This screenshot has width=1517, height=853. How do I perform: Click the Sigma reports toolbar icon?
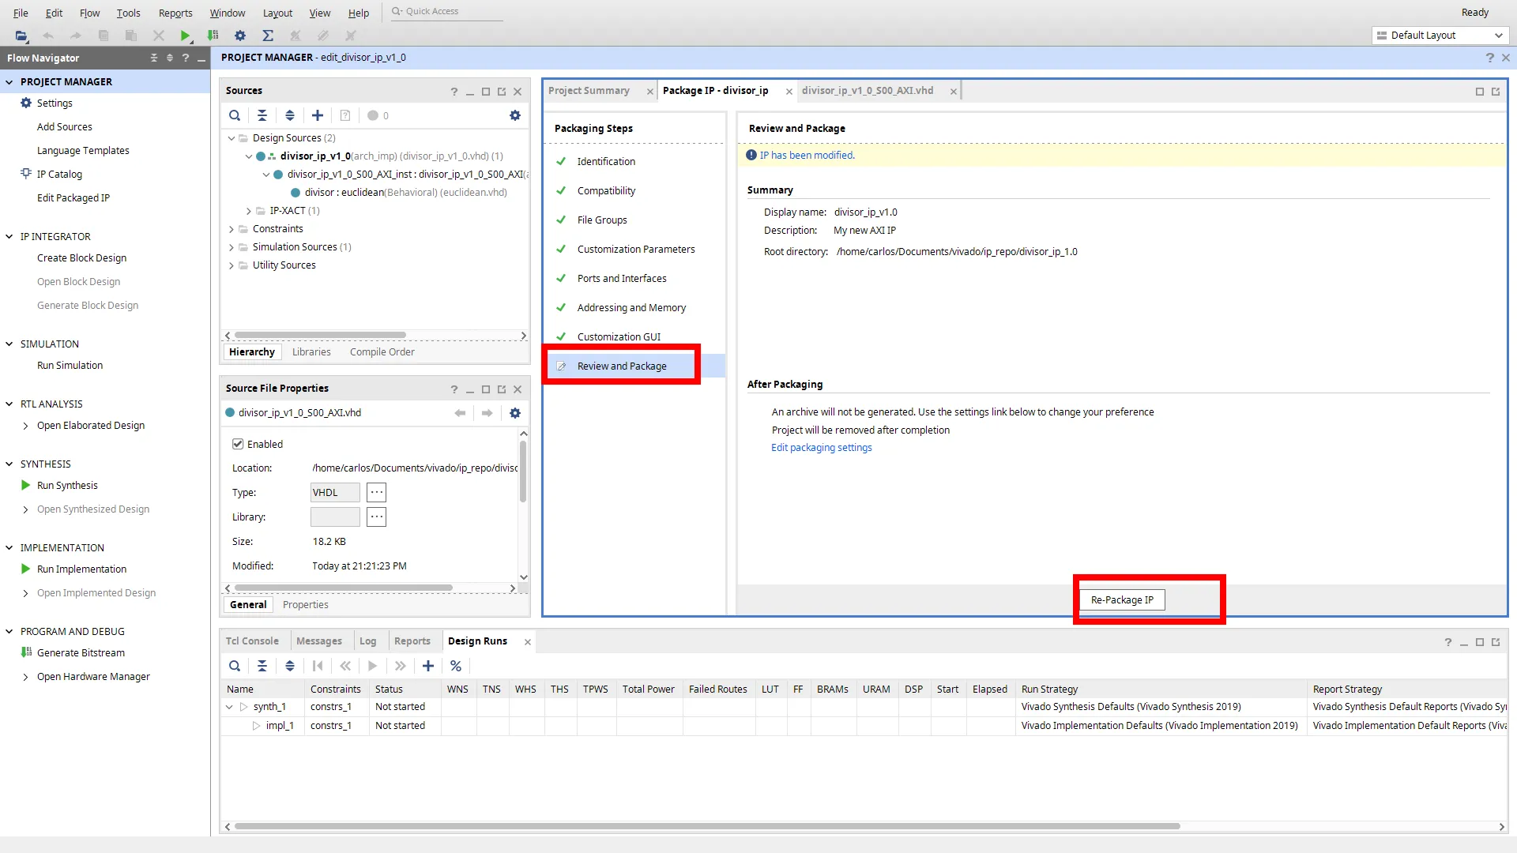click(268, 36)
